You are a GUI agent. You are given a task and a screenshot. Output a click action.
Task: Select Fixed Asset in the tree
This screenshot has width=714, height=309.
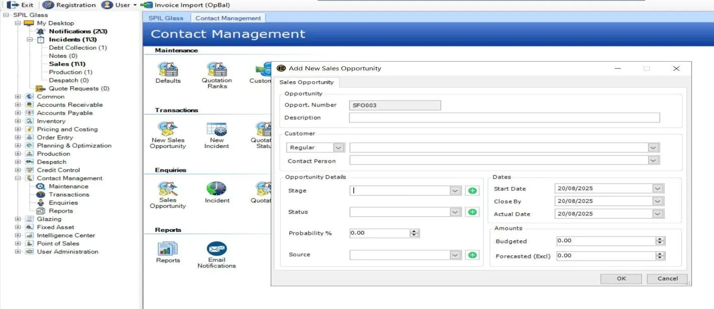click(x=55, y=227)
